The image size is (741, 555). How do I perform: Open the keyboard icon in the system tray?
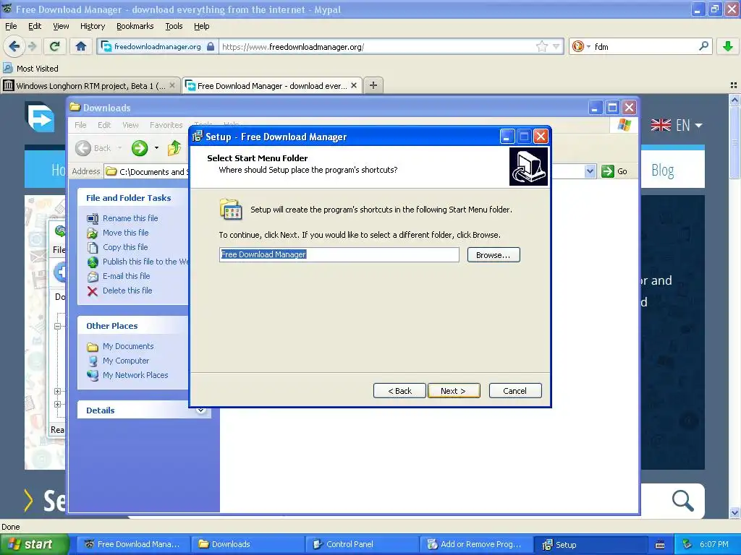(660, 545)
